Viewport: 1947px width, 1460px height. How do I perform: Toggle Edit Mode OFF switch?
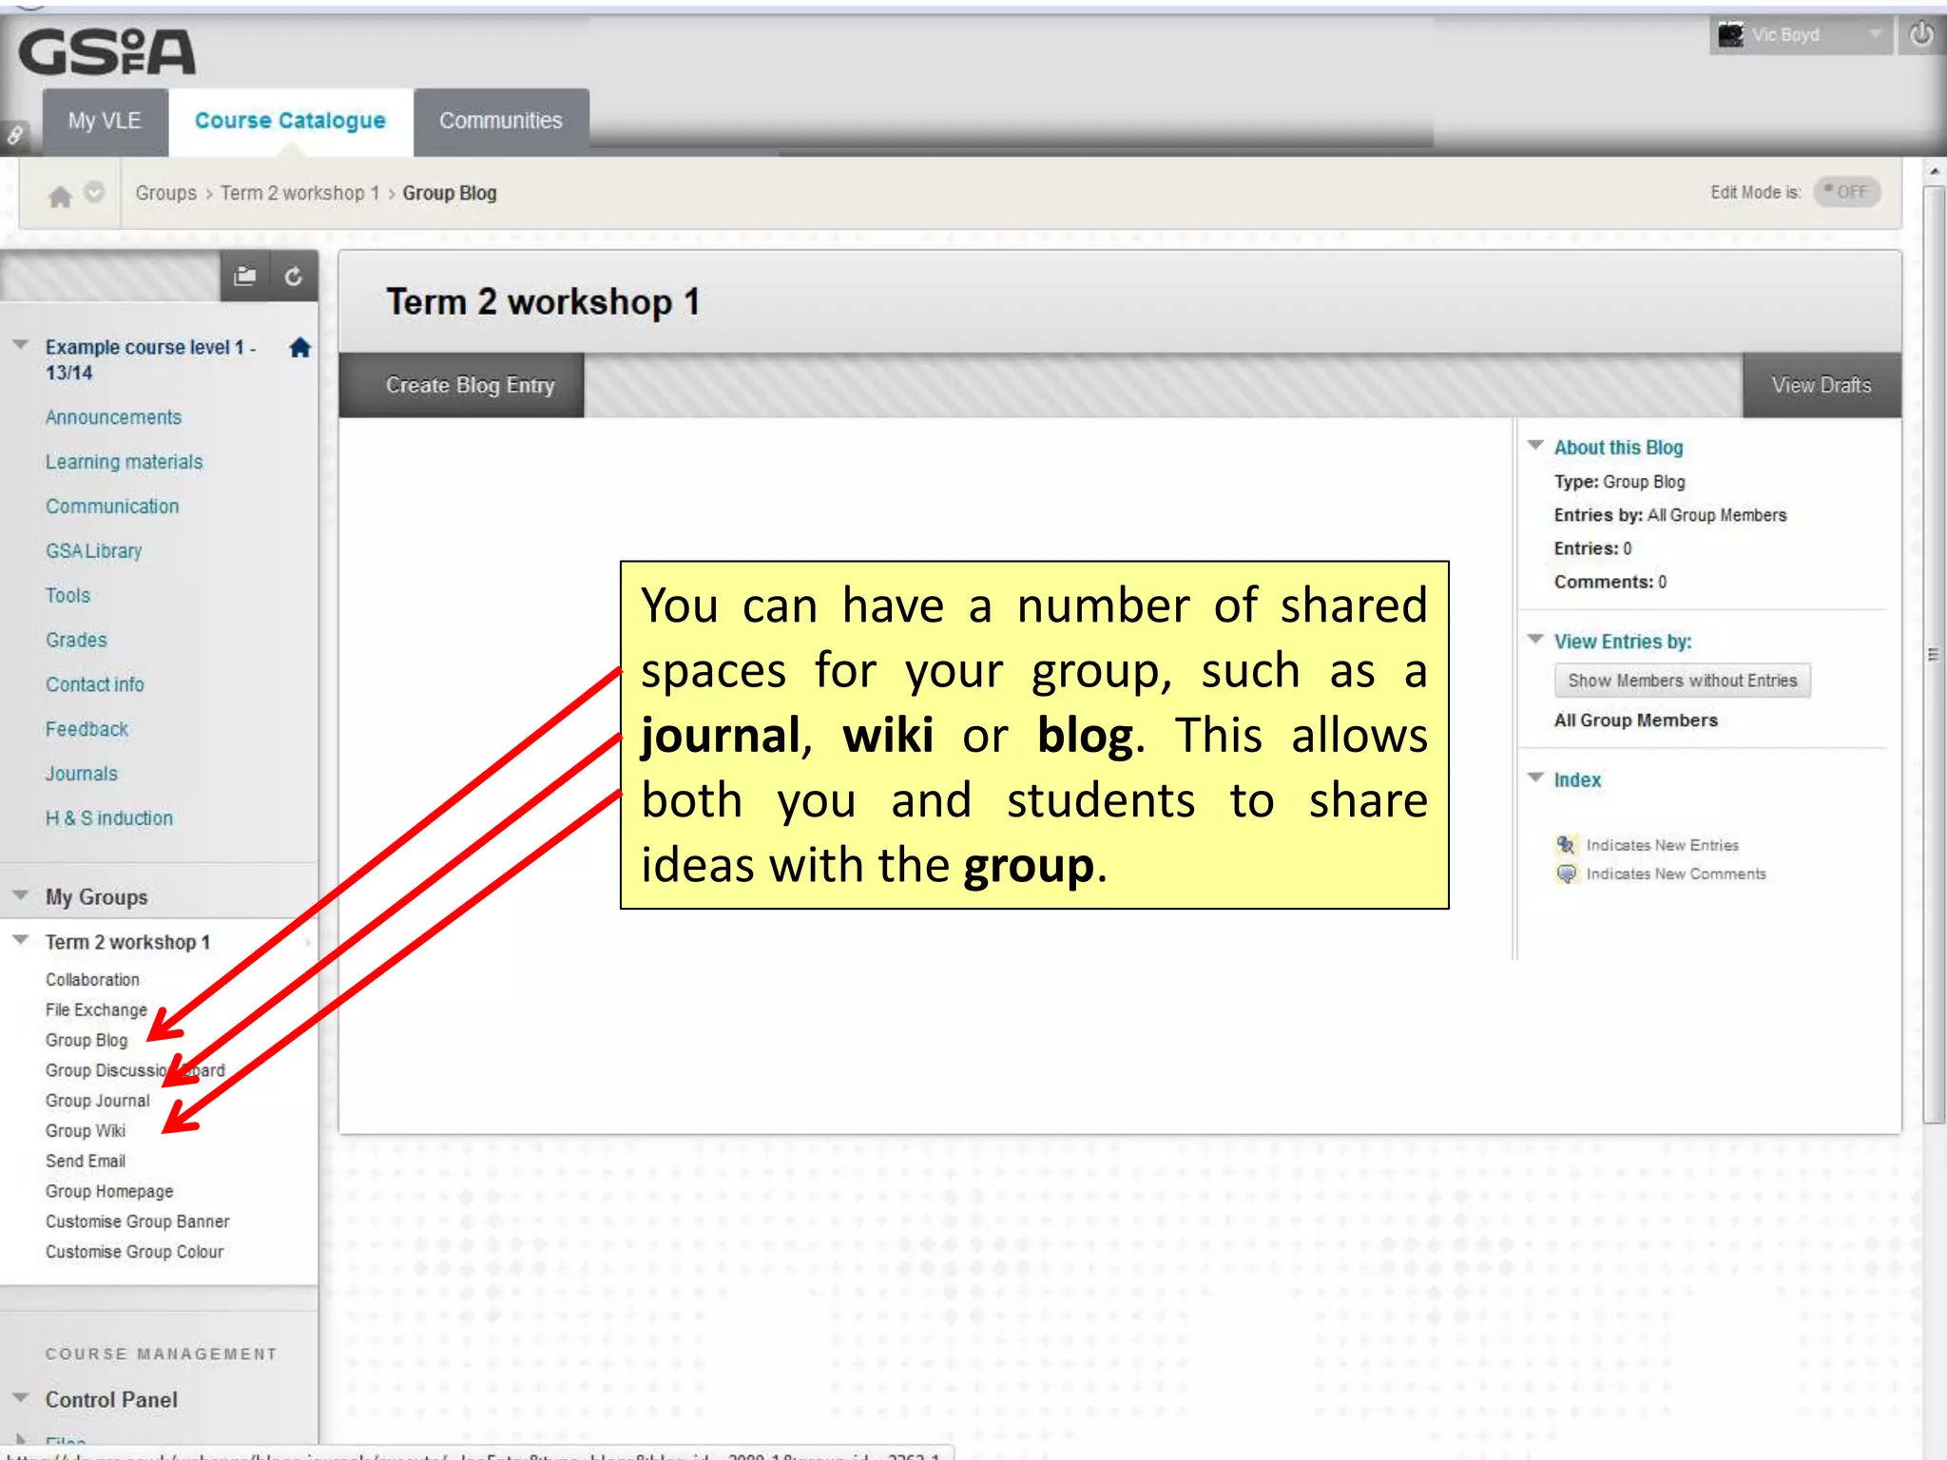tap(1846, 192)
